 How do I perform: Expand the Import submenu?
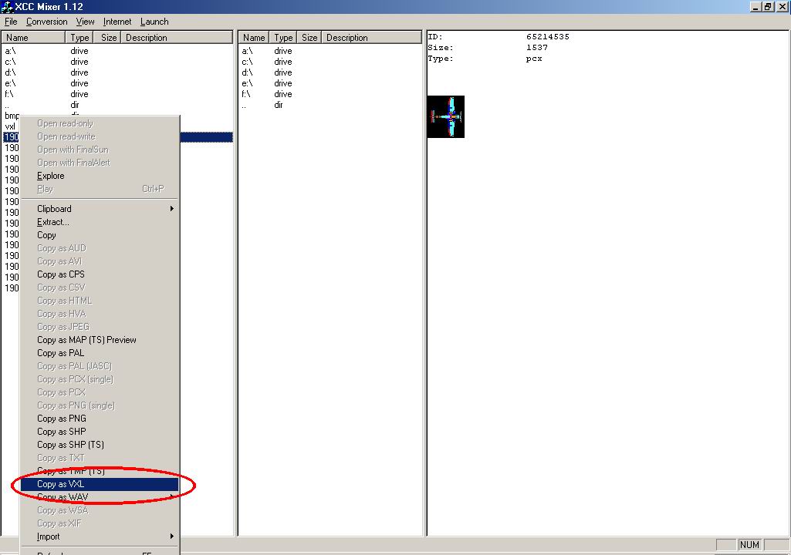(100, 536)
